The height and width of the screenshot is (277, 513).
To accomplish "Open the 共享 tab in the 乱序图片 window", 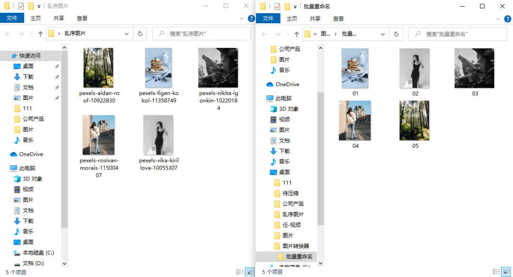I will coord(59,19).
